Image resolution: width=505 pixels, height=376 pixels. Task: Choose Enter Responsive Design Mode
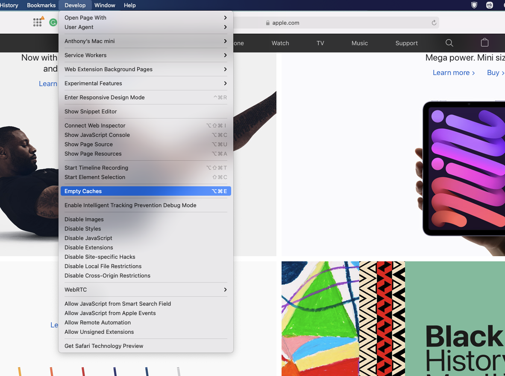(x=146, y=97)
